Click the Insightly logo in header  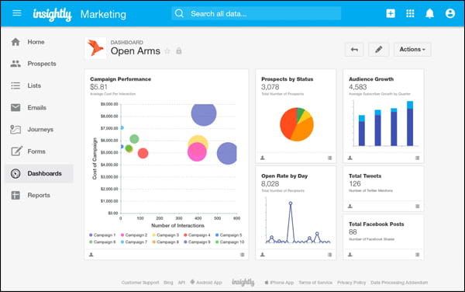coord(52,14)
